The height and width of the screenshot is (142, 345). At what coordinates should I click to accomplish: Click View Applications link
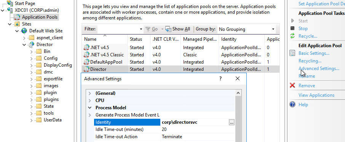pos(316,95)
